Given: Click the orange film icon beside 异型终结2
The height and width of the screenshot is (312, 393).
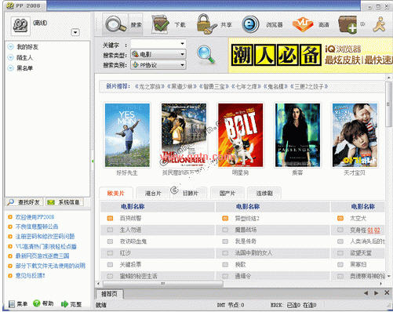Looking at the screenshot, I should coord(225,218).
